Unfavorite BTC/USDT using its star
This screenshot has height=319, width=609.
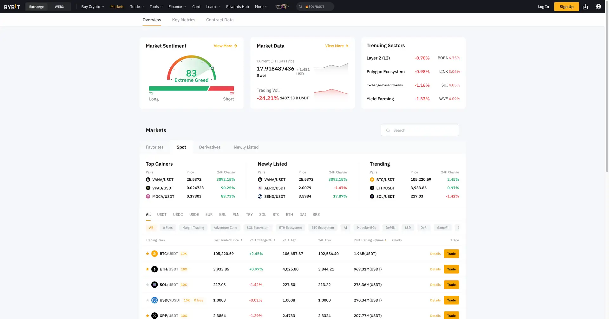pyautogui.click(x=147, y=254)
